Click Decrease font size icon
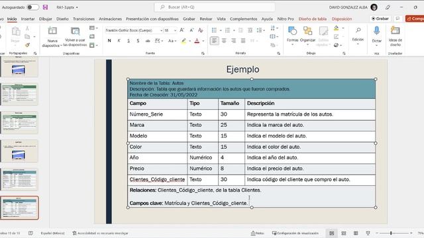The width and height of the screenshot is (424, 238). [x=191, y=30]
